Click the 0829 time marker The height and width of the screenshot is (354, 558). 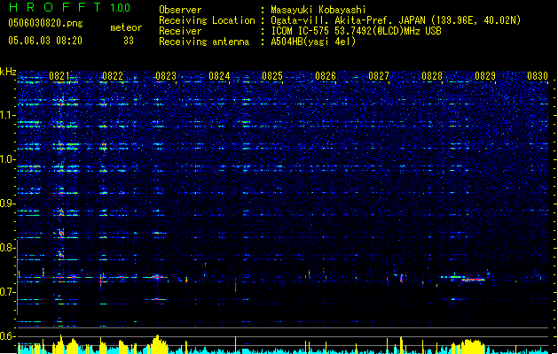click(x=485, y=76)
